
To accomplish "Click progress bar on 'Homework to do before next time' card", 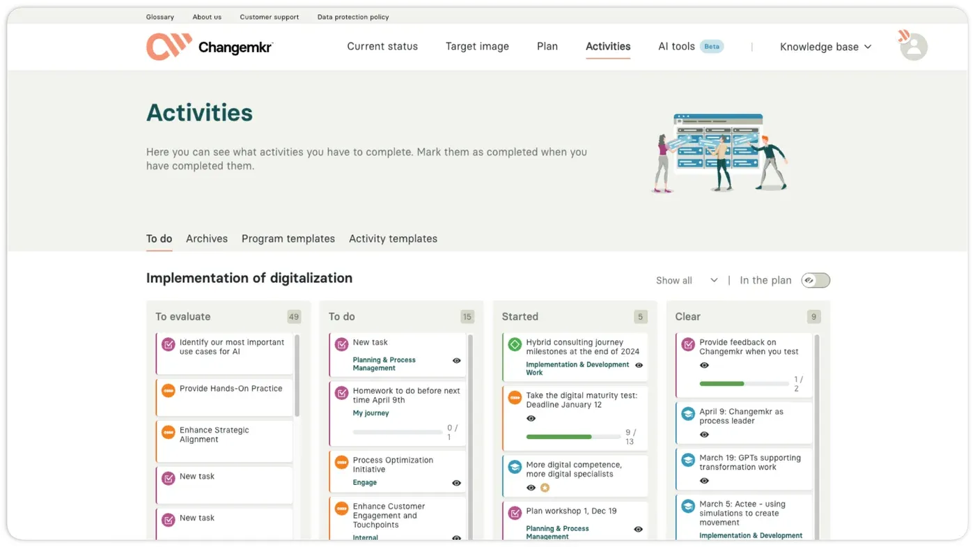I will (398, 432).
